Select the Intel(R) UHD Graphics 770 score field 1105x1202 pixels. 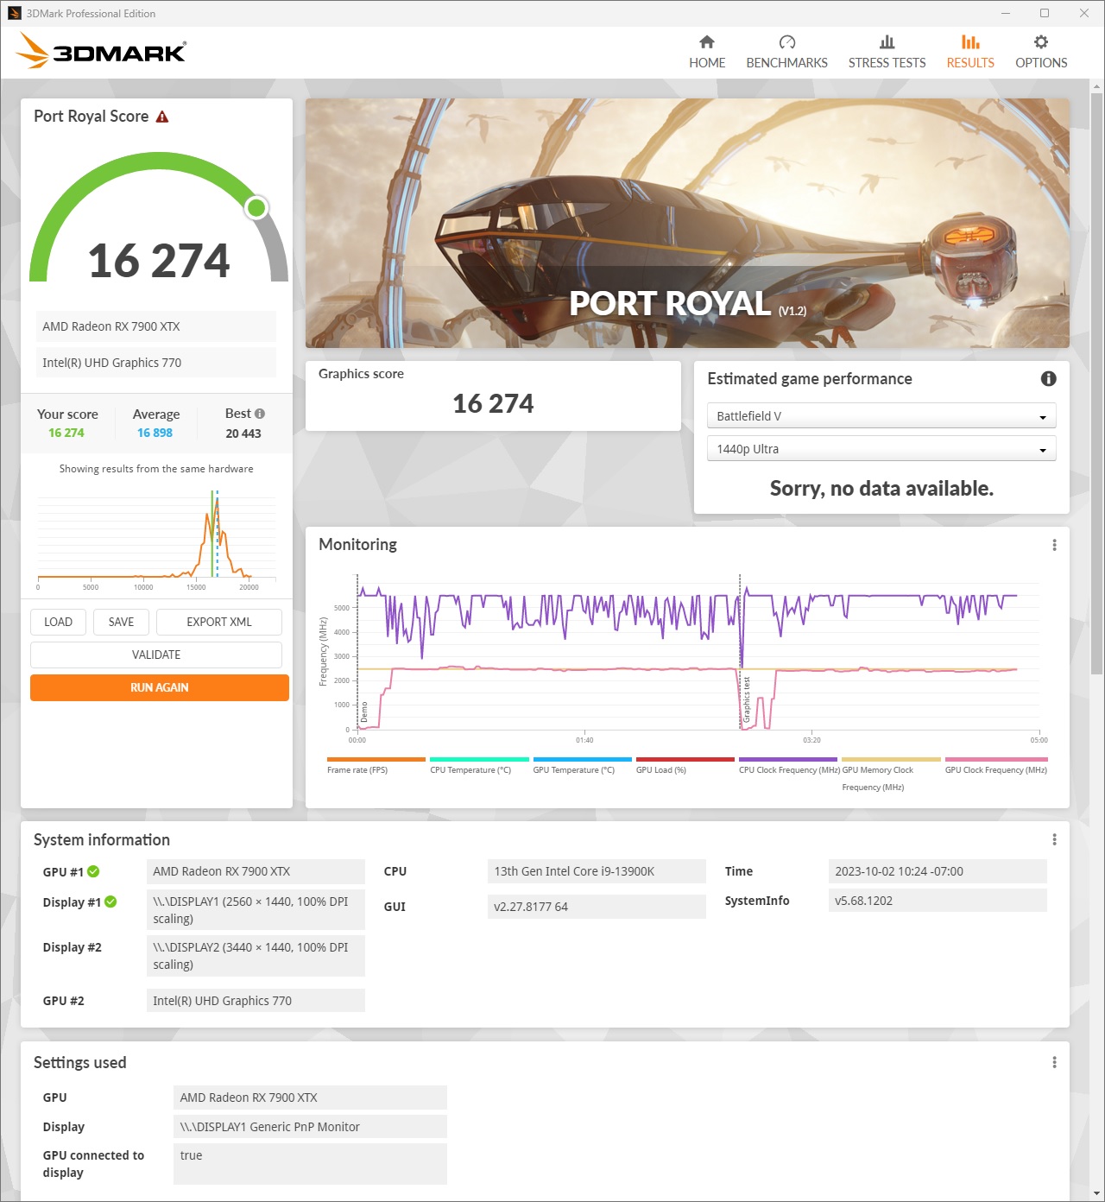point(156,363)
